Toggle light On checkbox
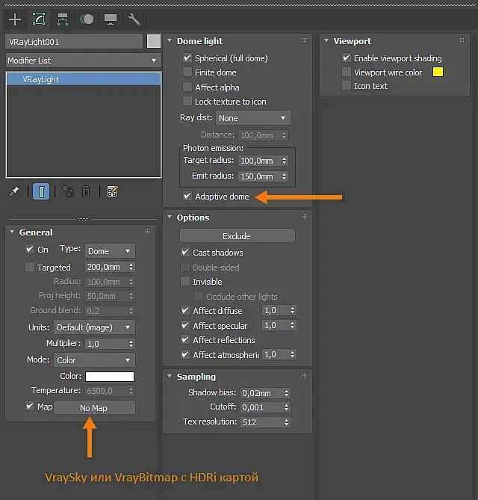 (x=30, y=249)
